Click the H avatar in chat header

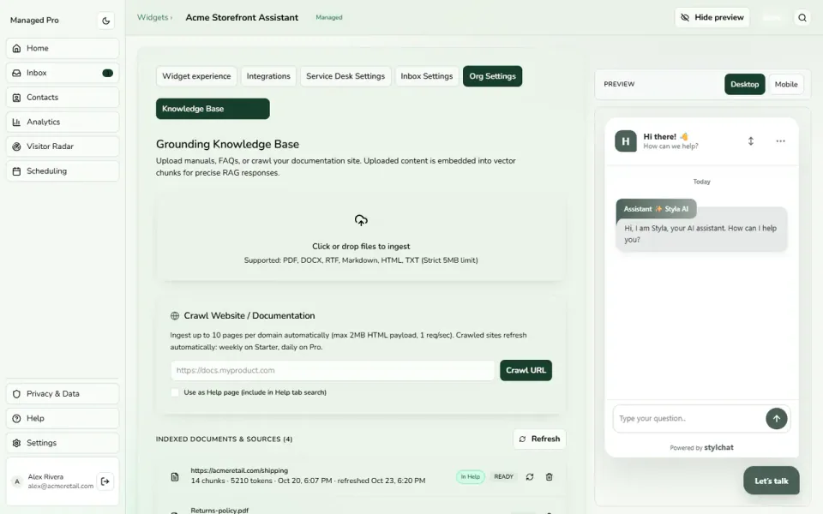click(626, 141)
